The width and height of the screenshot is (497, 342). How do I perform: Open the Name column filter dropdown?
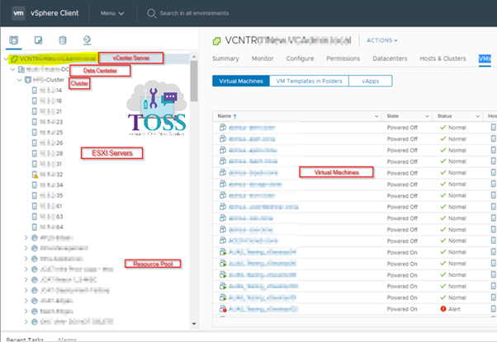coord(376,116)
